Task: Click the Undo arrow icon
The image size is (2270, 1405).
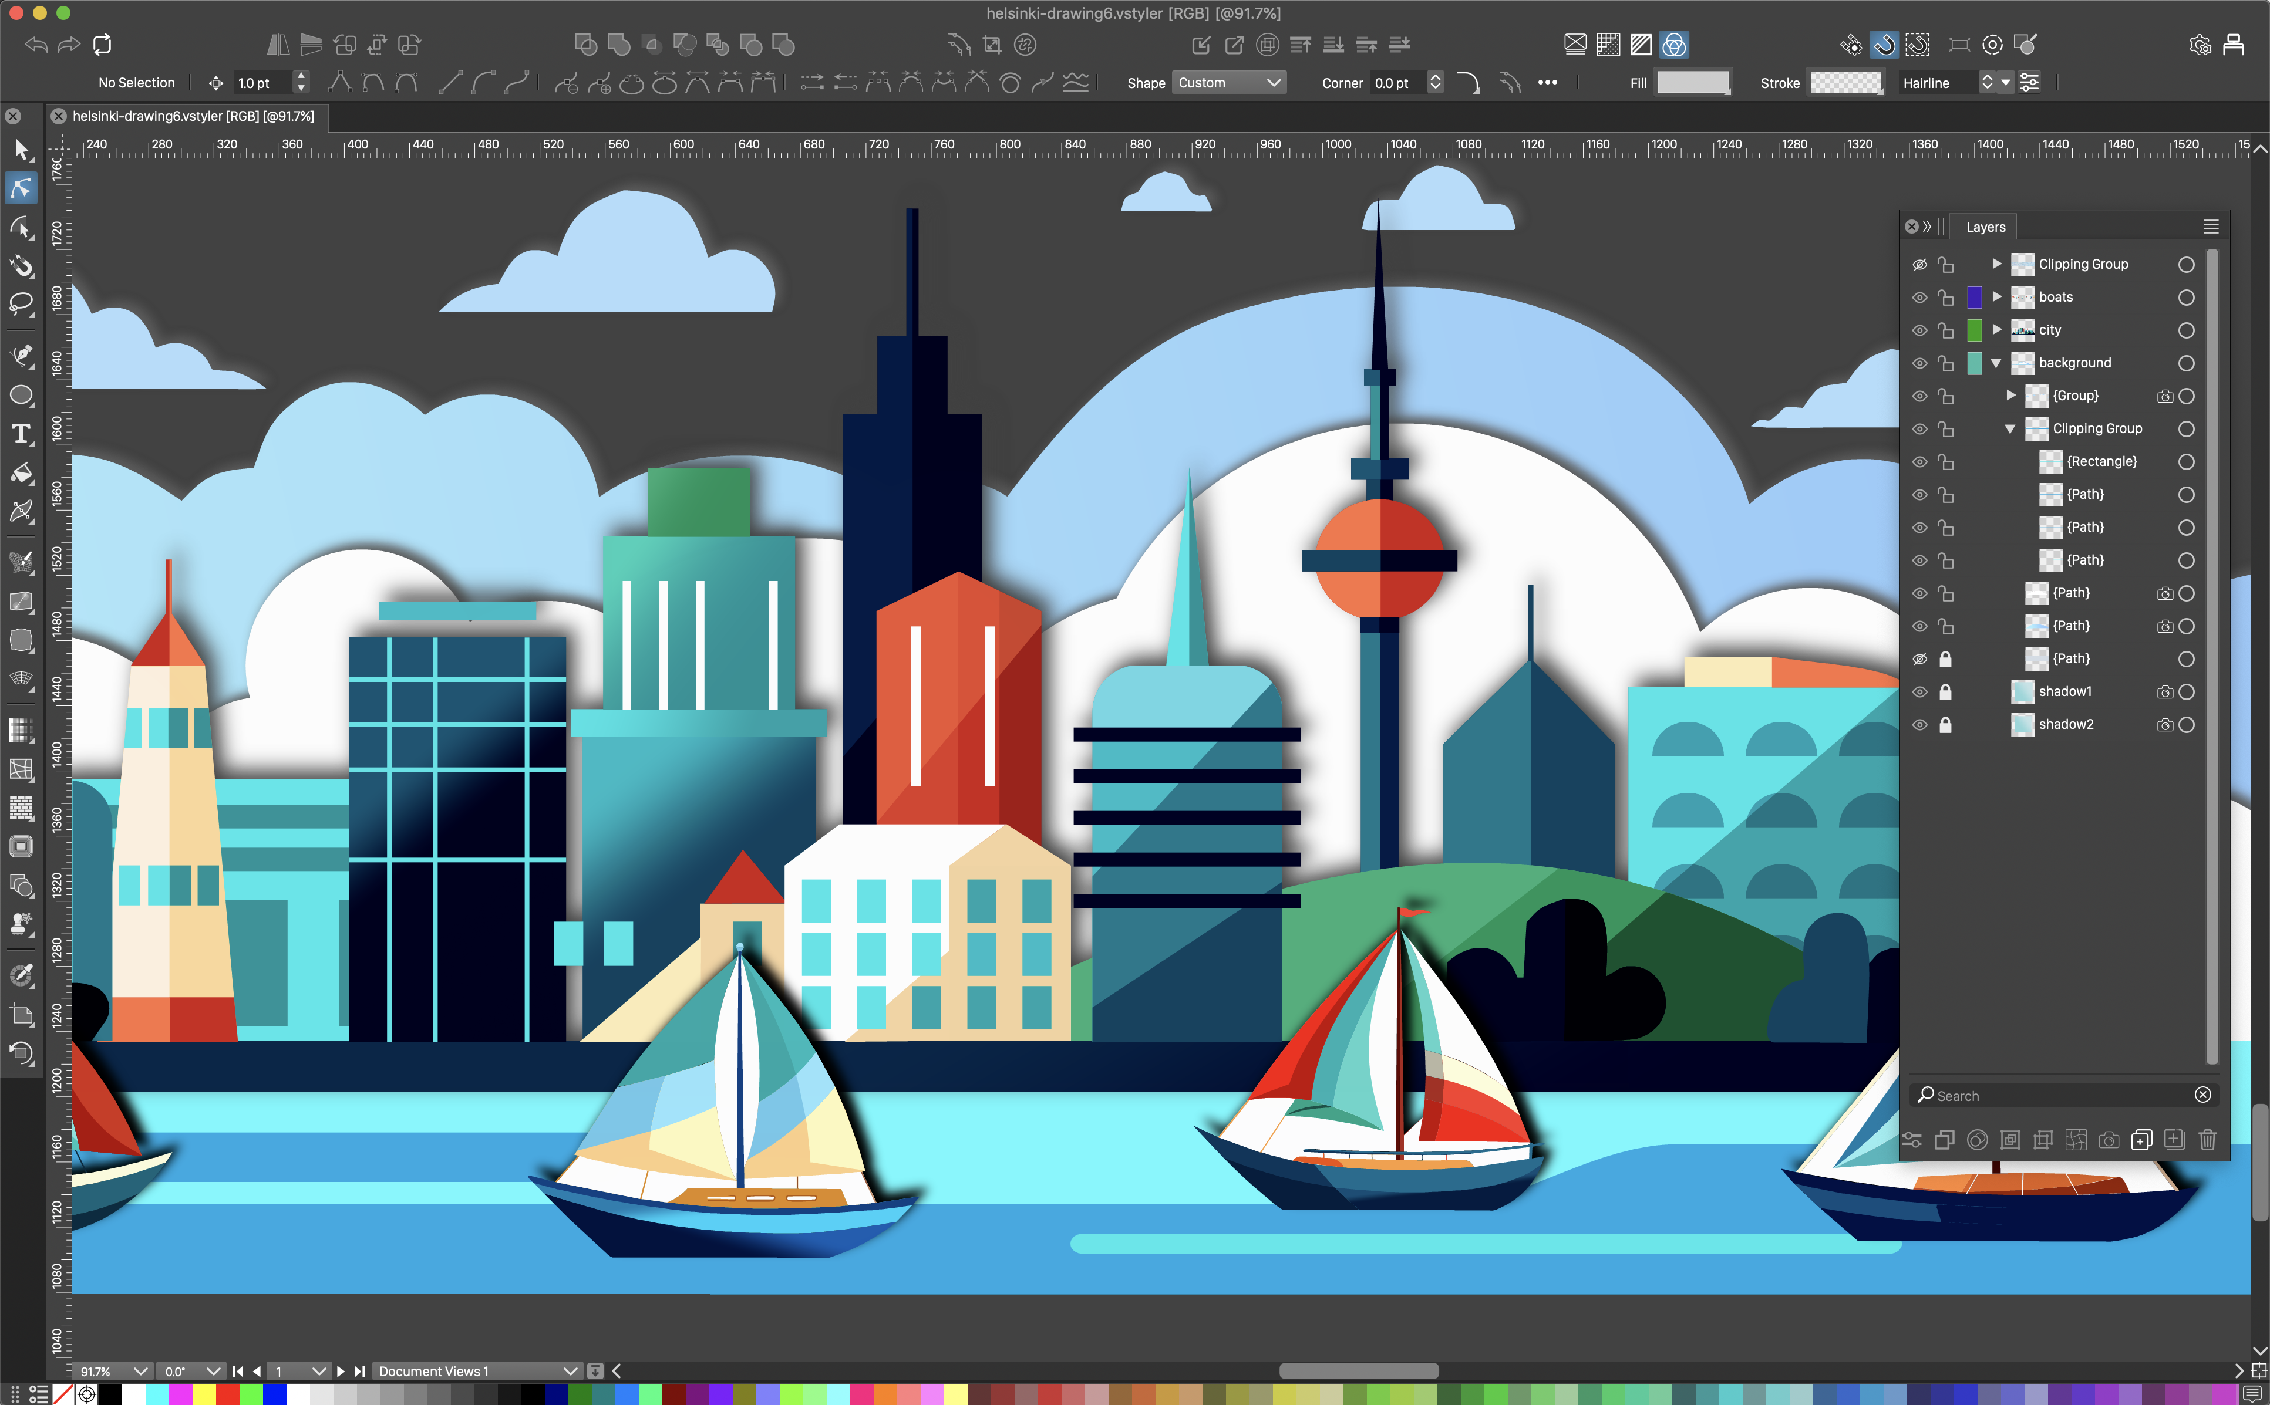Action: click(36, 43)
